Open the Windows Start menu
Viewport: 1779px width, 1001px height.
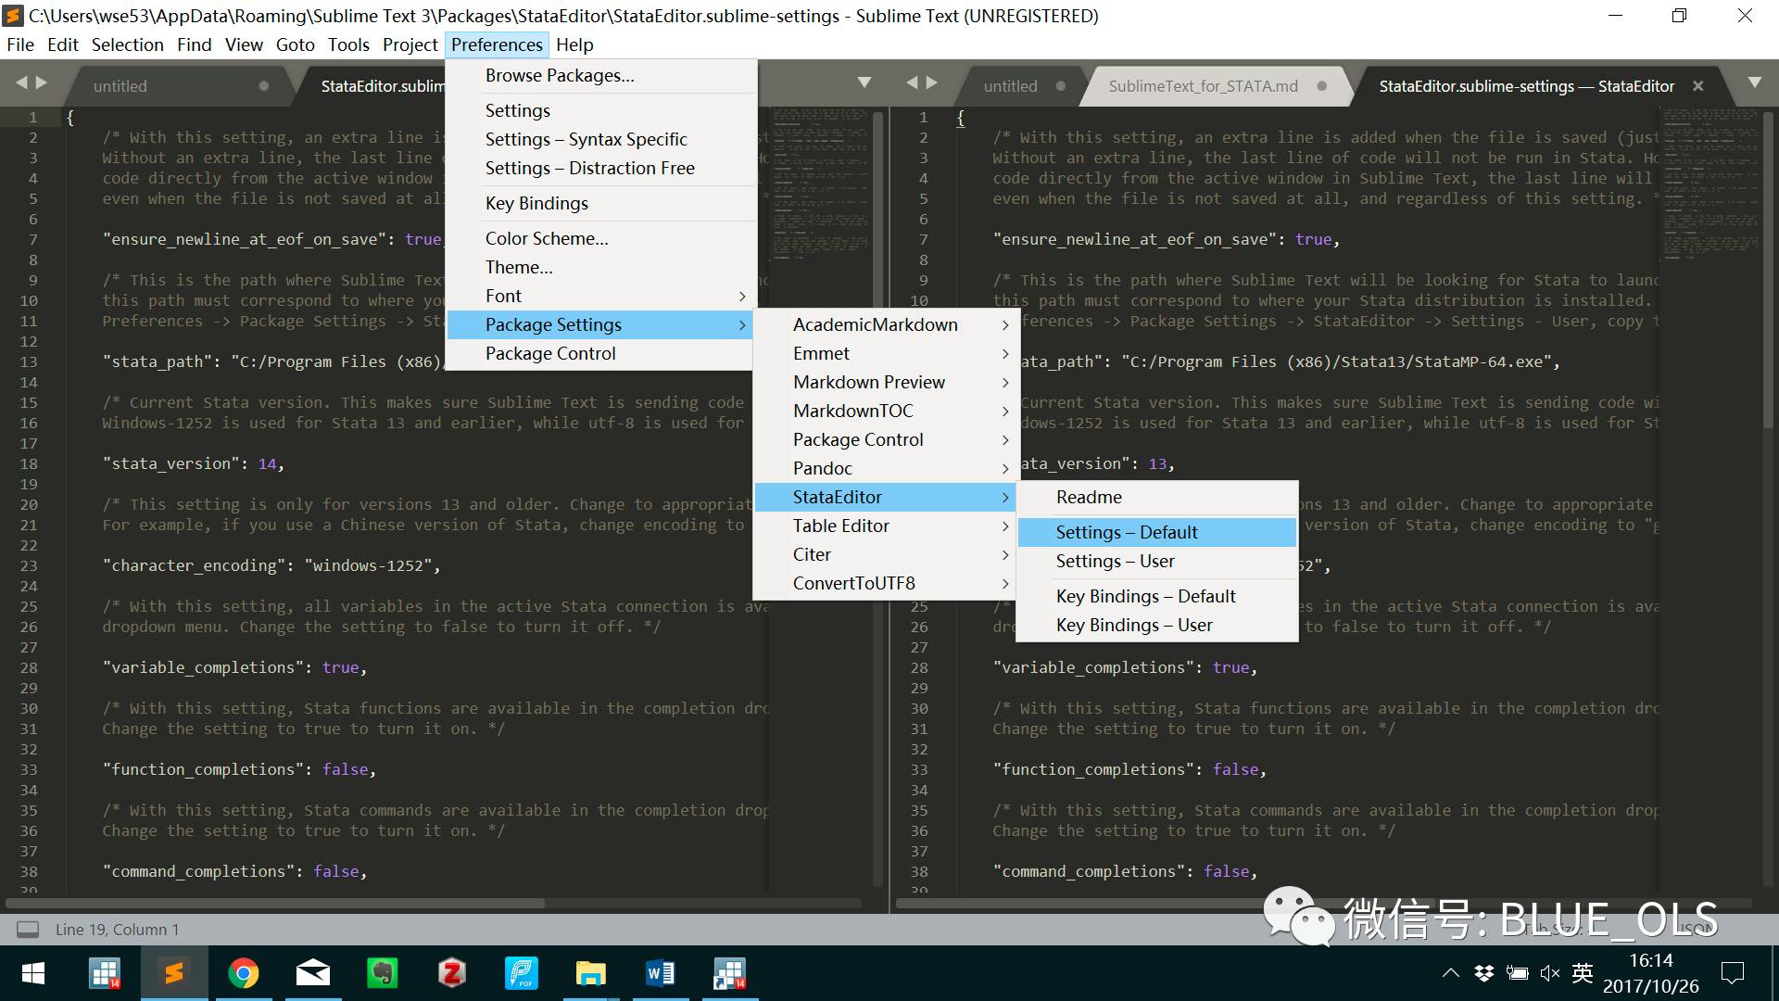click(33, 973)
